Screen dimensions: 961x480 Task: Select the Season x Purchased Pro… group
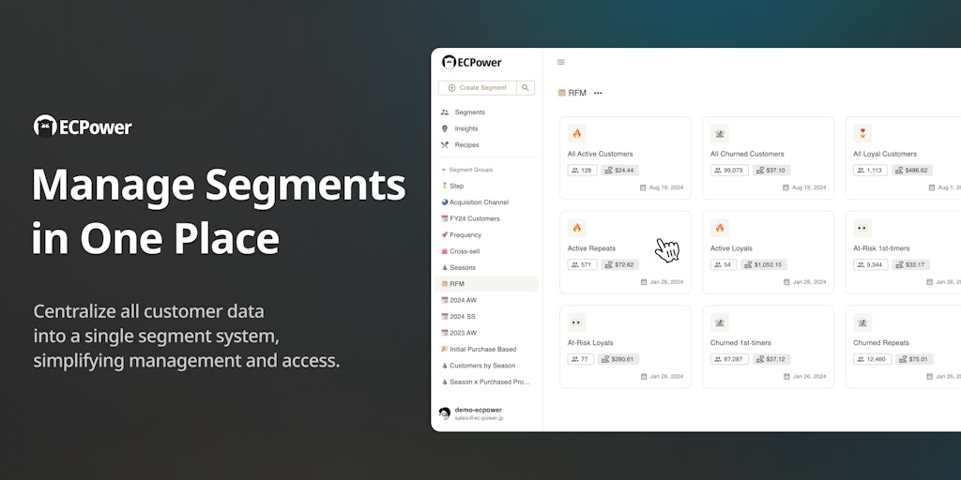tap(485, 382)
